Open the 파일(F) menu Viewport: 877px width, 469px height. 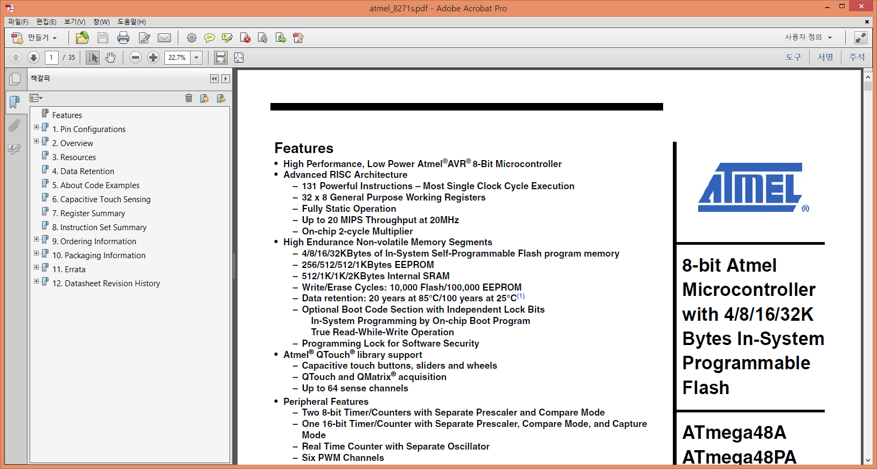click(18, 22)
